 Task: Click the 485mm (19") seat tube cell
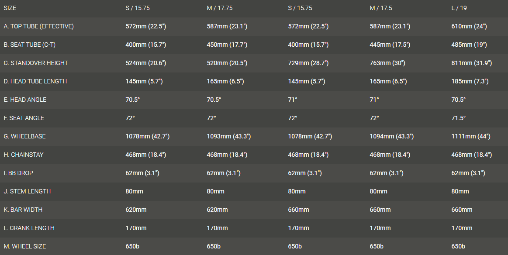click(x=469, y=45)
